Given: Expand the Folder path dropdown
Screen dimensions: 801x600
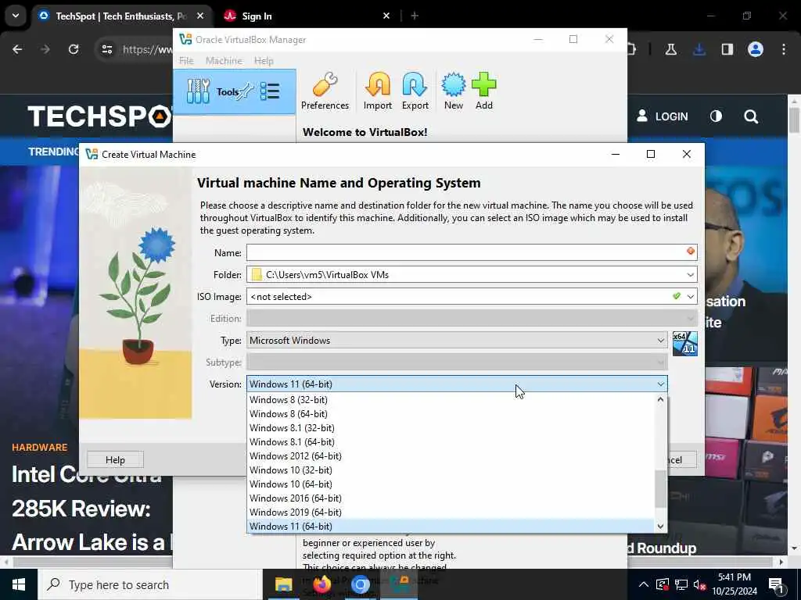Looking at the screenshot, I should pyautogui.click(x=690, y=274).
